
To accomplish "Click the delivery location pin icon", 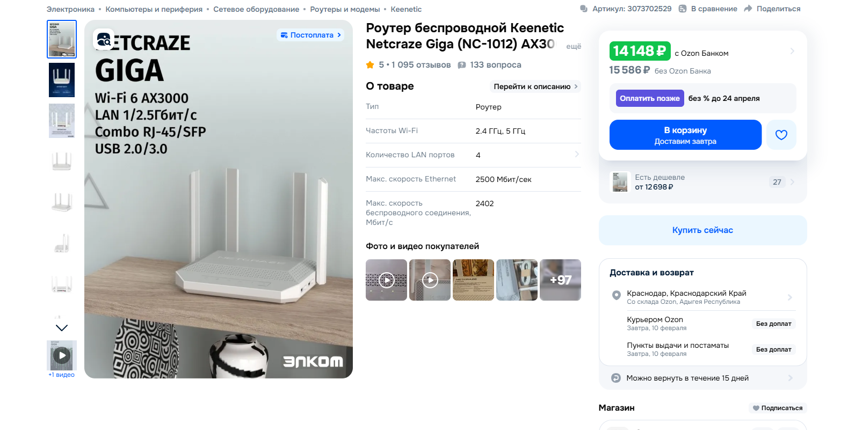I will (617, 295).
